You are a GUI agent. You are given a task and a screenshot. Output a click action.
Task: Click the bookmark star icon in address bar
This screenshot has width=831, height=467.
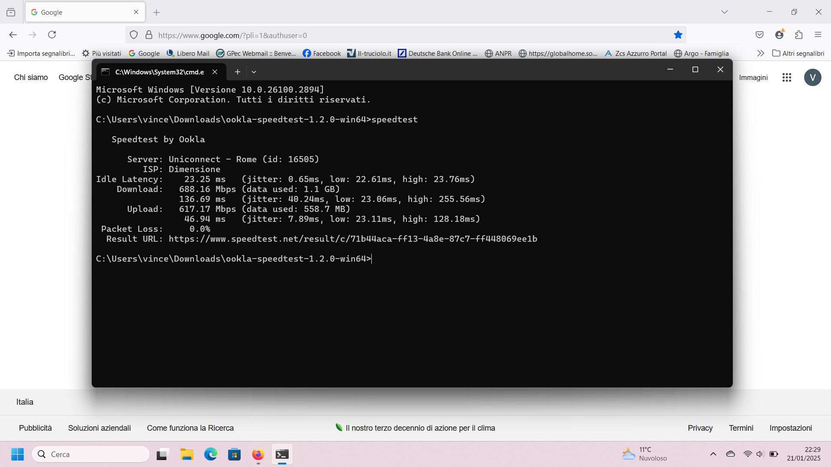[678, 35]
